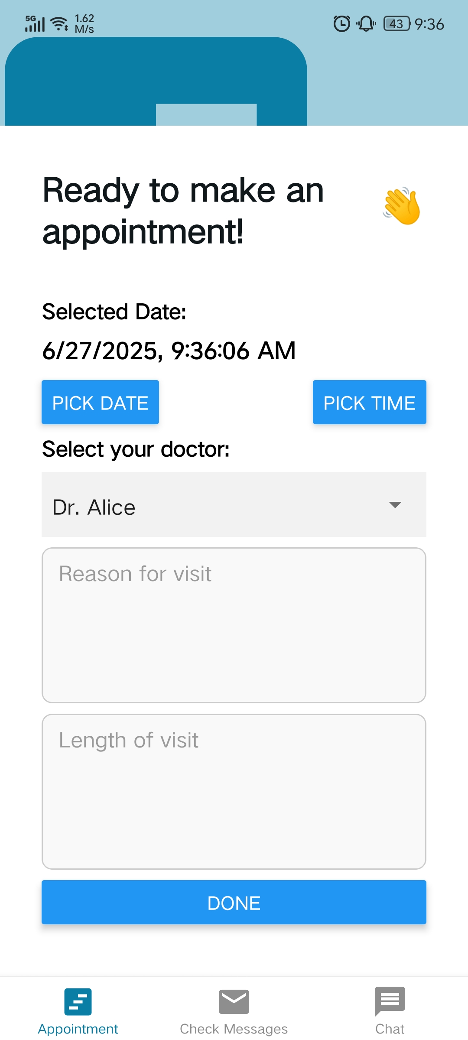Focus the Length of visit field
Viewport: 468px width, 1040px height.
(234, 791)
